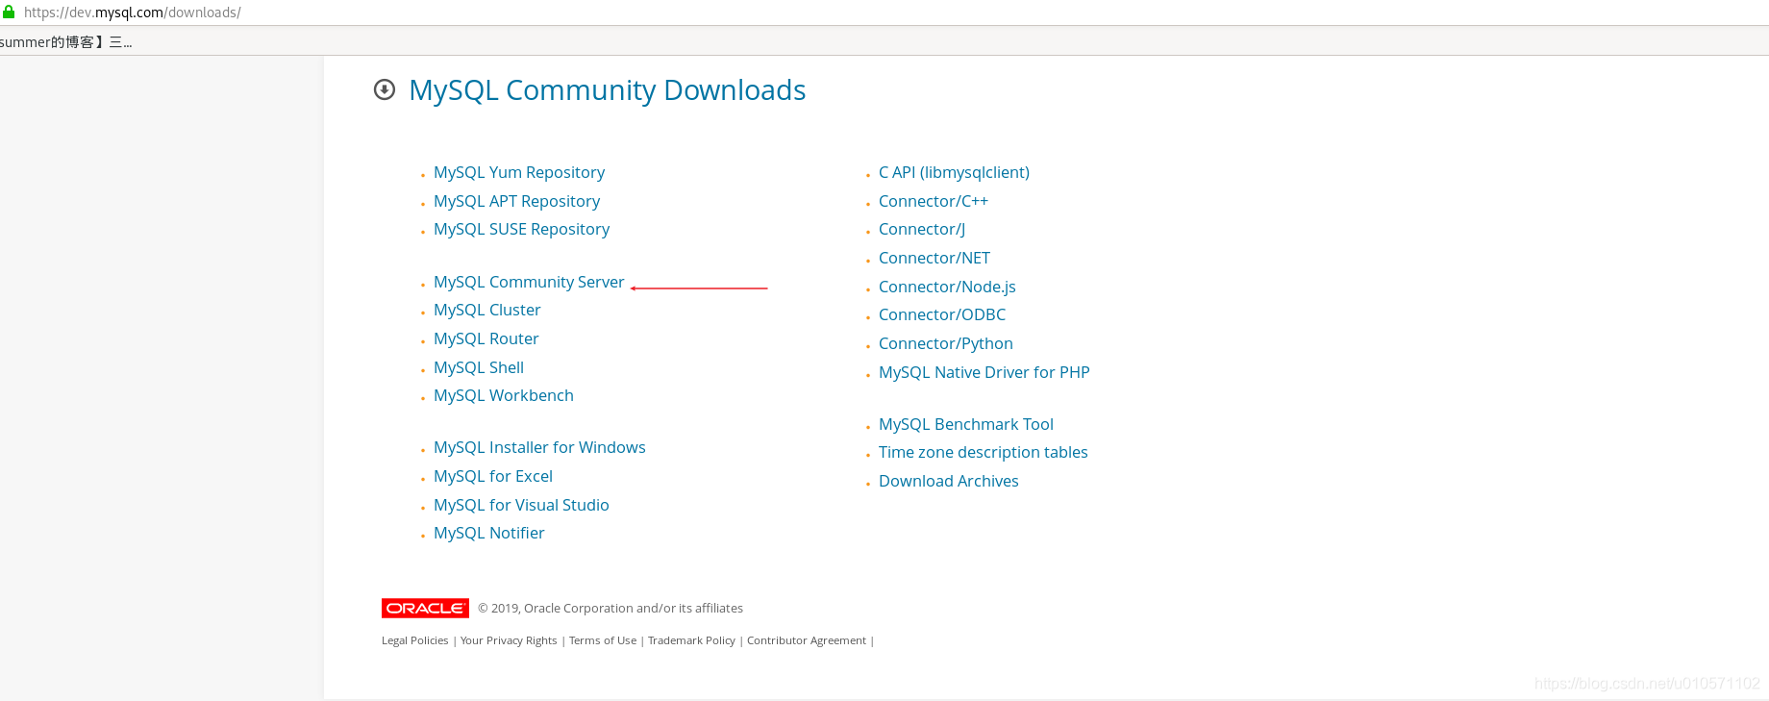Open MySQL Router link
This screenshot has width=1769, height=701.
486,338
